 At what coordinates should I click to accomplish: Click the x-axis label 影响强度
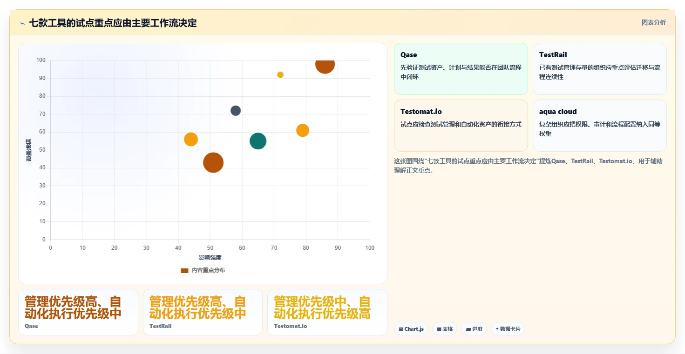pos(210,257)
